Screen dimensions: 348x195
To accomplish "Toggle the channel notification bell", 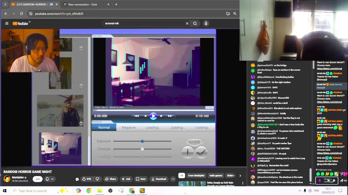I will [47, 179].
